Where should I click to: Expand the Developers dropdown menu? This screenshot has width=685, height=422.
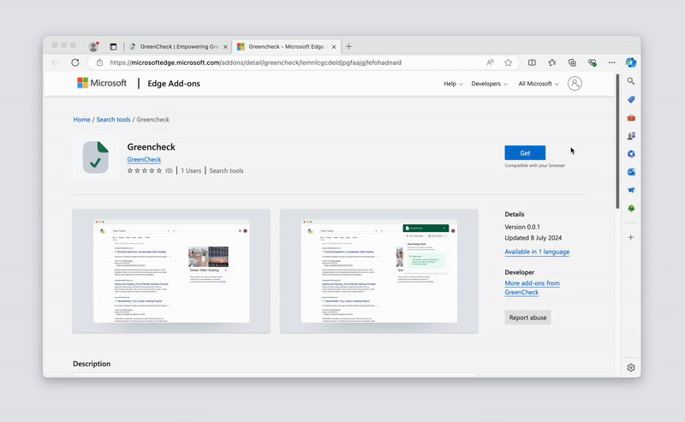point(489,84)
